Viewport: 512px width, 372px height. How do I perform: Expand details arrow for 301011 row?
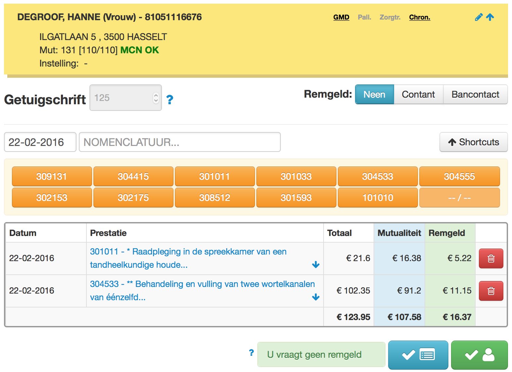pos(316,264)
